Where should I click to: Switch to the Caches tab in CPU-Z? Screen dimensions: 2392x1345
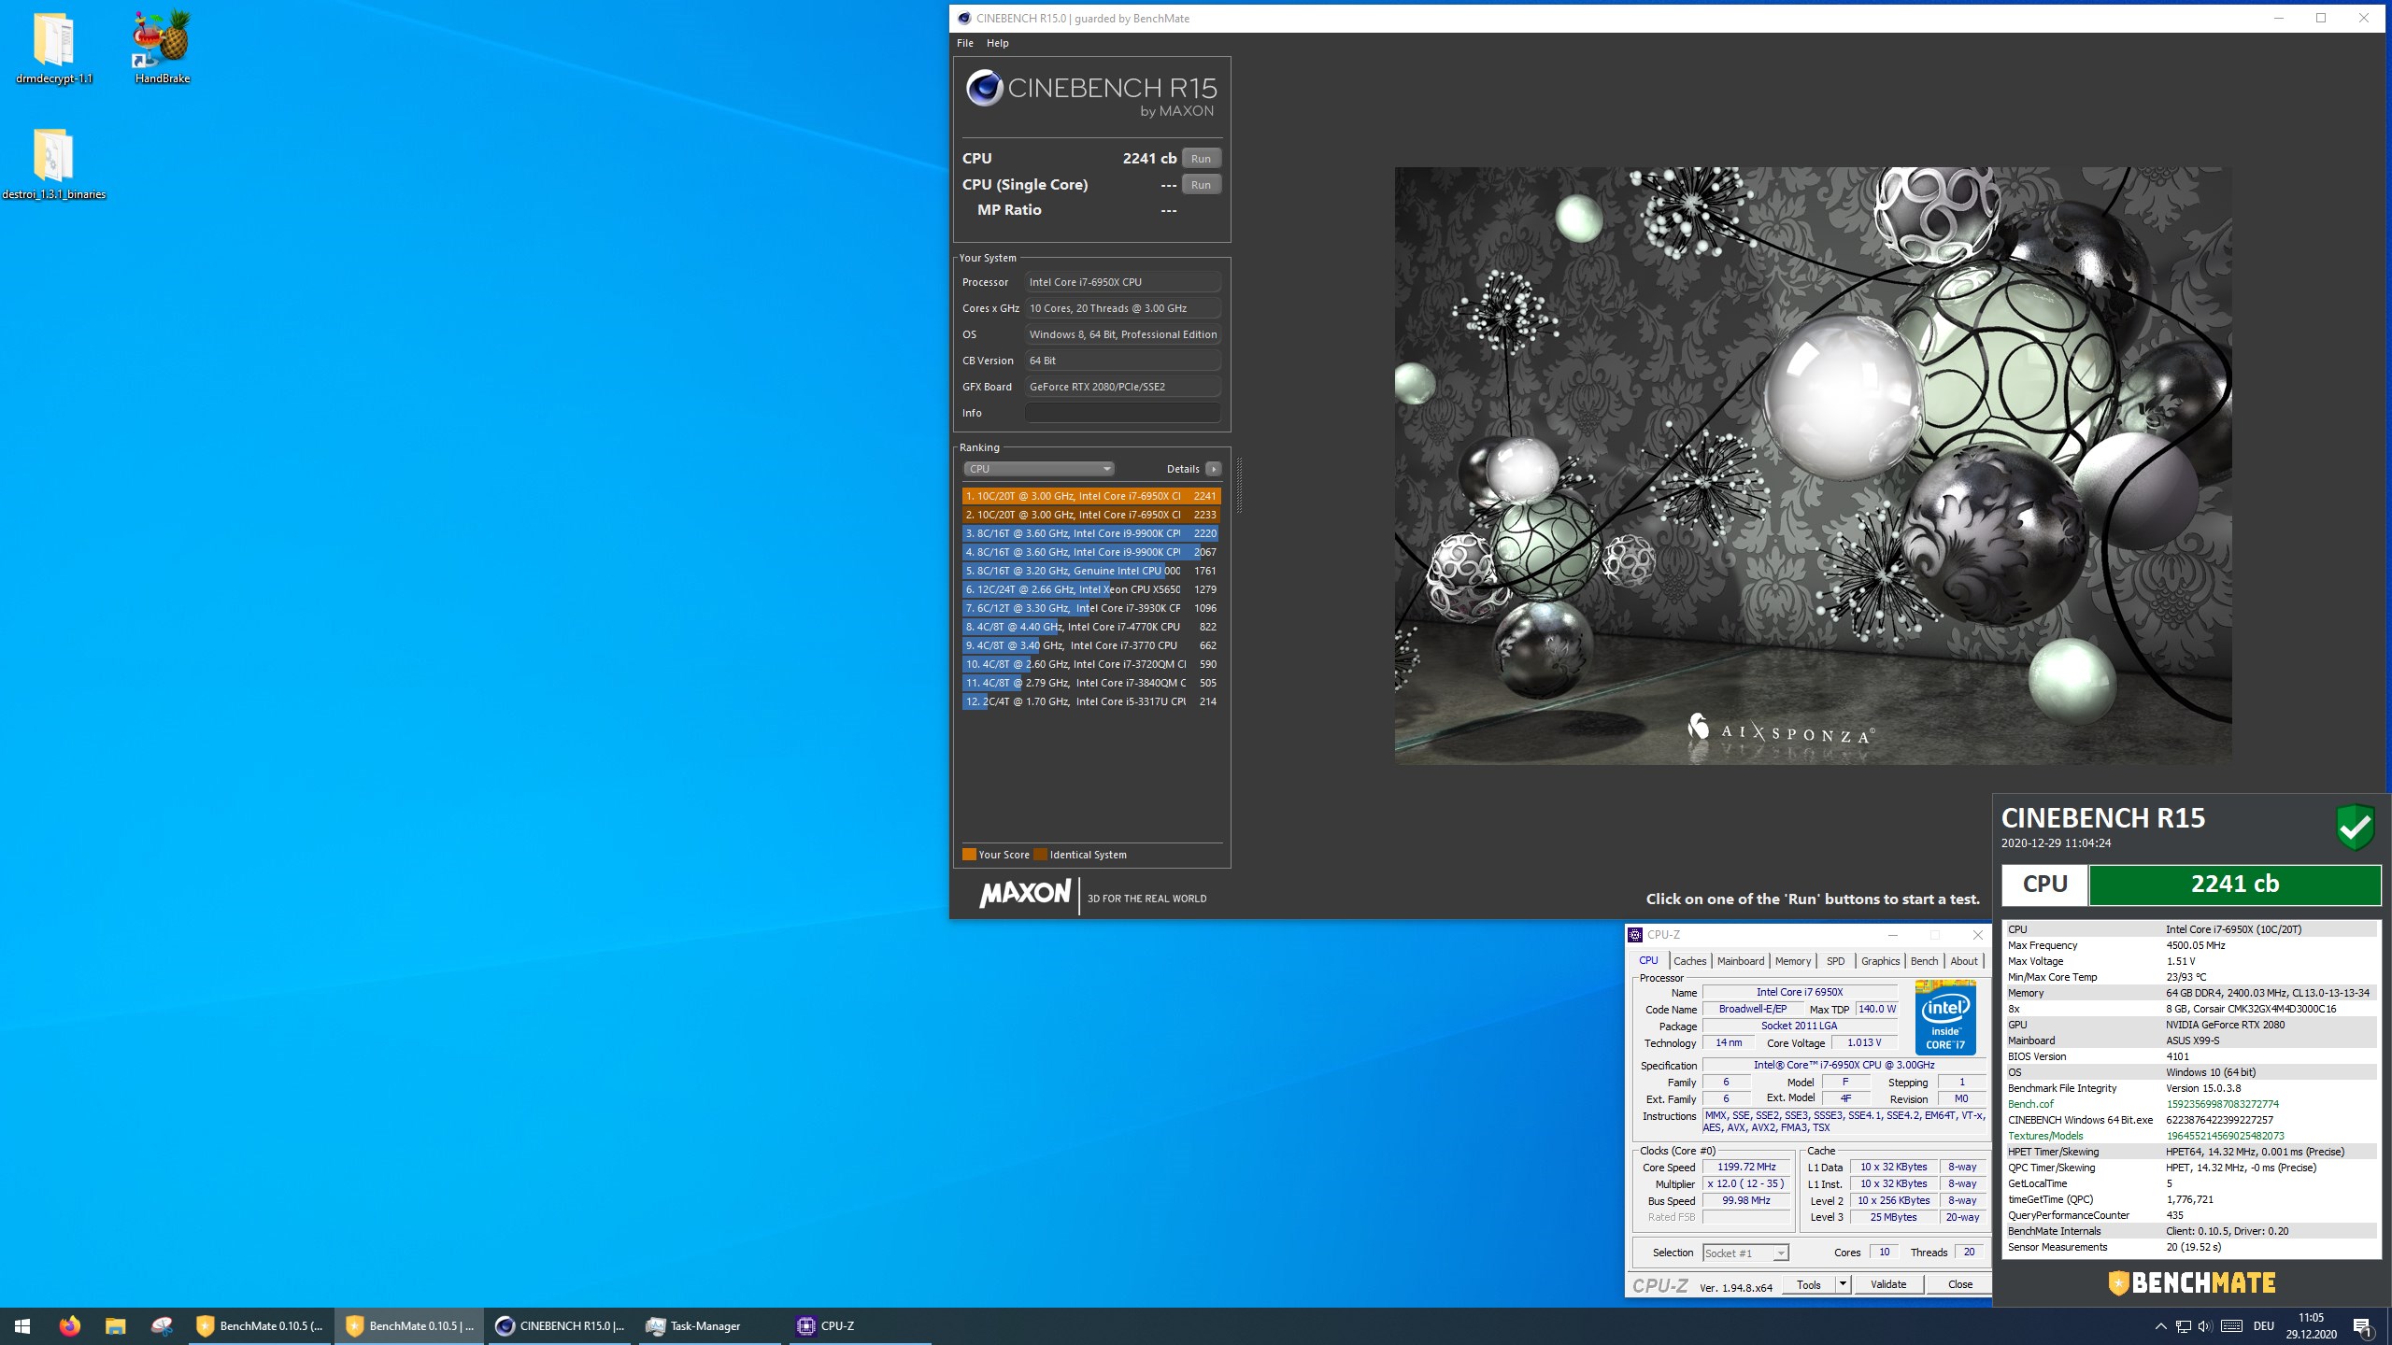click(x=1689, y=961)
